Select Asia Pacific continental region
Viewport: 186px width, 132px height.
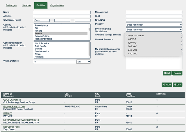coord(61,46)
